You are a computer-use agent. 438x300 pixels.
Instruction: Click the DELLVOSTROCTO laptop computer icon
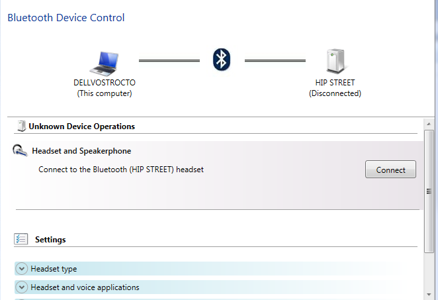tap(104, 64)
